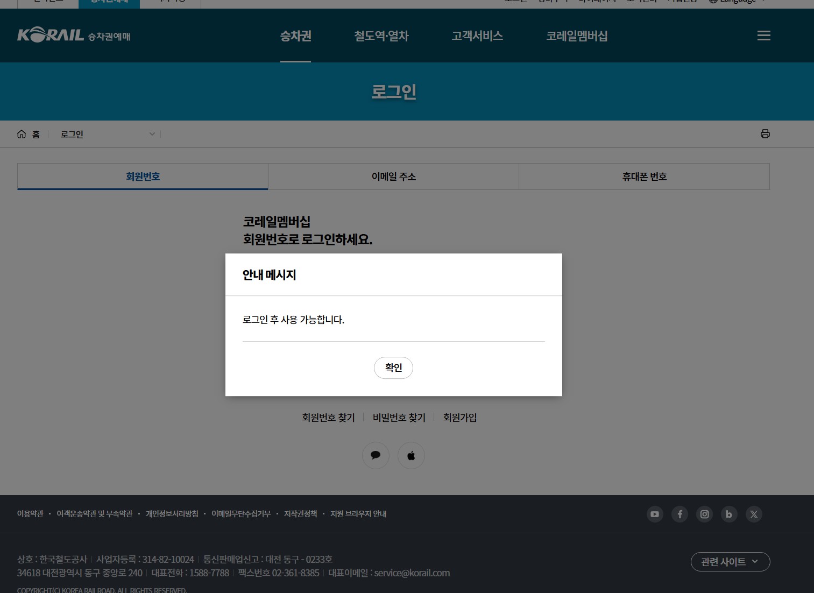Image resolution: width=814 pixels, height=593 pixels.
Task: Switch to the 이메일 주소 login tab
Action: (x=393, y=177)
